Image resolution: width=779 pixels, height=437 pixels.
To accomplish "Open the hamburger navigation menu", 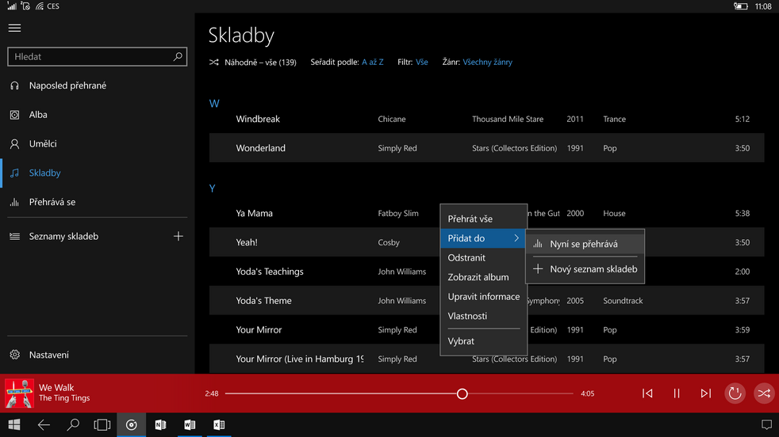I will coord(14,28).
